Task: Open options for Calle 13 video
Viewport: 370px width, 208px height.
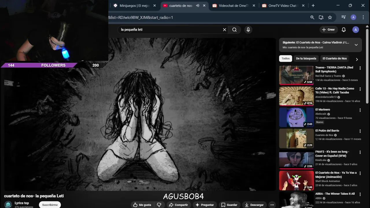Action: pos(360,89)
